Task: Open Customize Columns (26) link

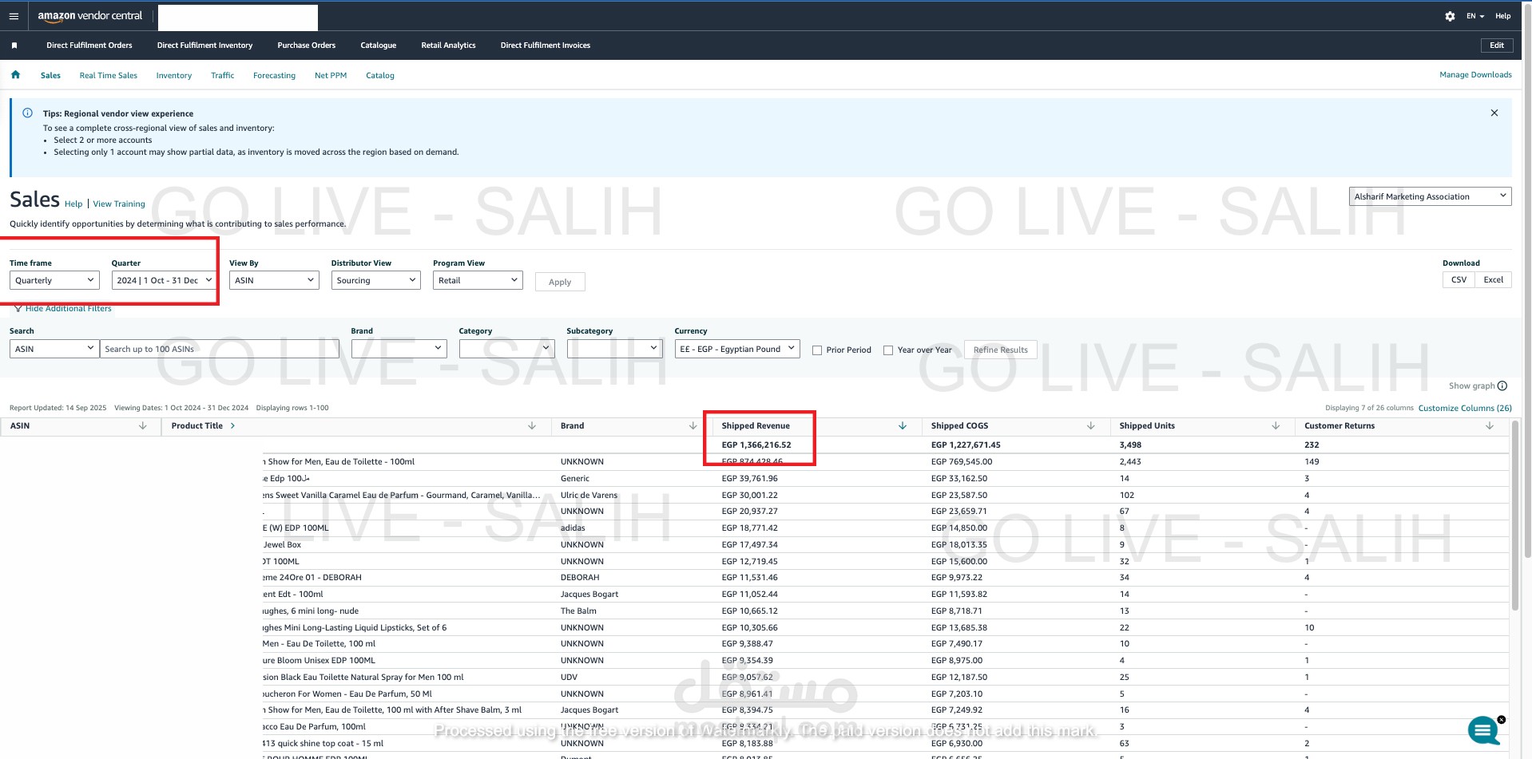Action: coord(1465,408)
